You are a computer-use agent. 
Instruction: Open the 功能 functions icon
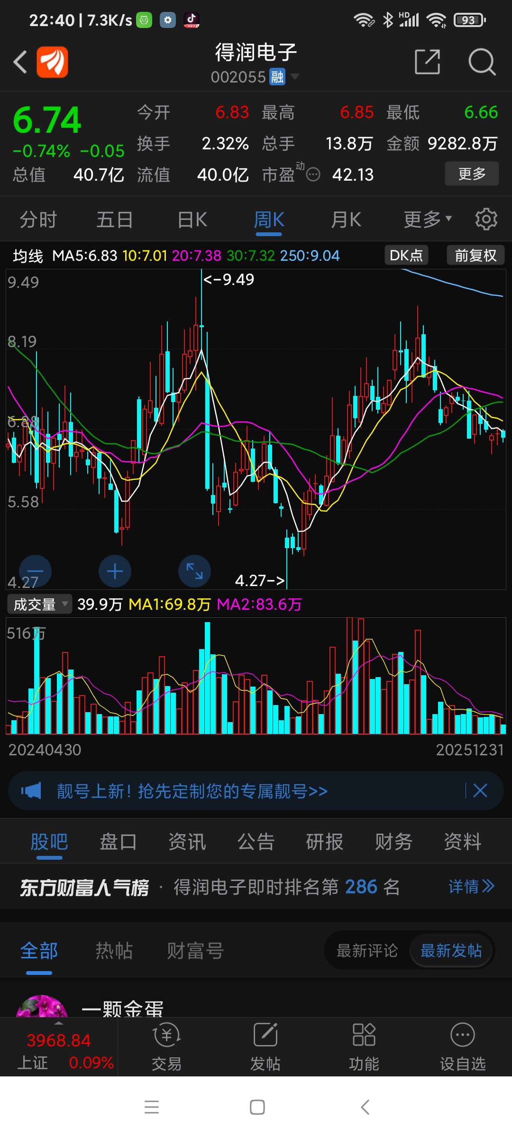[x=364, y=1047]
